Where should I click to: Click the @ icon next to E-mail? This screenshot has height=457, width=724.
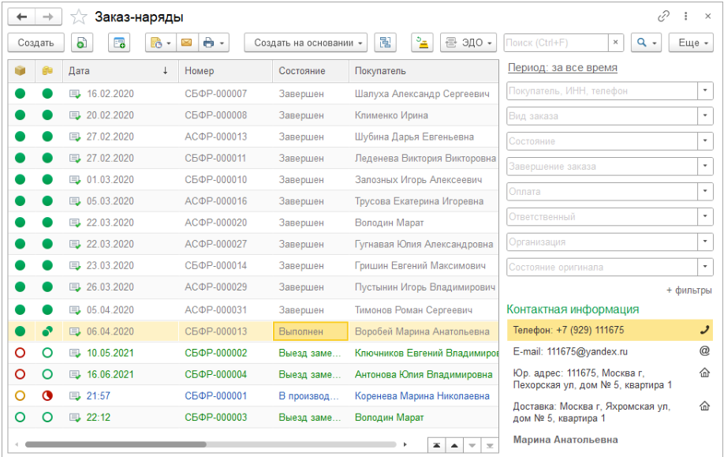click(x=704, y=351)
